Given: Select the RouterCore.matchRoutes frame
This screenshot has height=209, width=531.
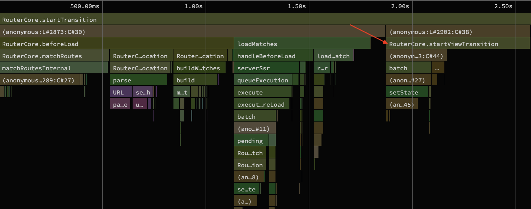Looking at the screenshot, I should tap(54, 56).
